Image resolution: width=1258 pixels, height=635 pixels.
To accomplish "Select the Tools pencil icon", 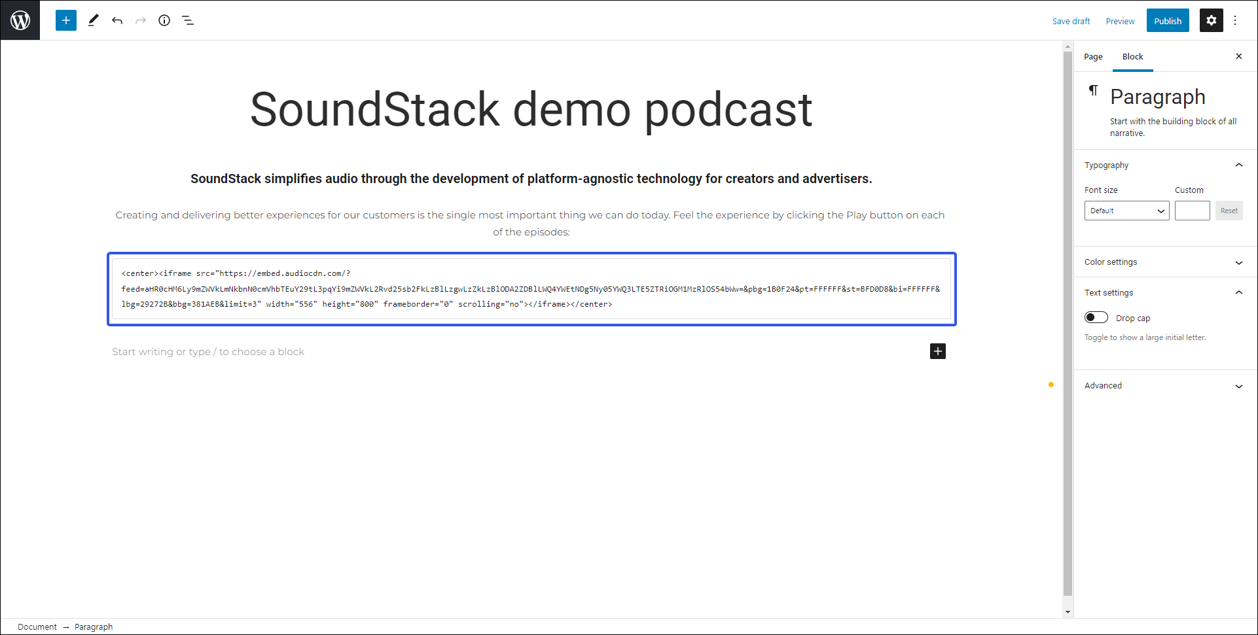I will tap(93, 20).
